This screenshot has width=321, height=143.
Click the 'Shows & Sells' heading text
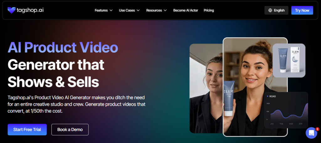(x=53, y=82)
